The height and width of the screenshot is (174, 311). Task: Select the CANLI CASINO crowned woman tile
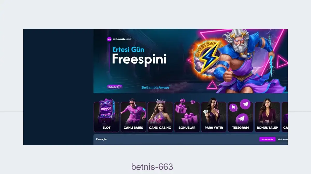click(x=160, y=117)
